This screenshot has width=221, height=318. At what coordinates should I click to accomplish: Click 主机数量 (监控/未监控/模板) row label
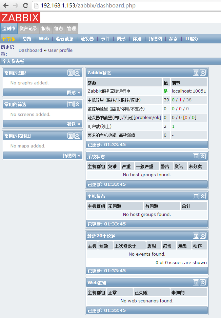(114, 100)
